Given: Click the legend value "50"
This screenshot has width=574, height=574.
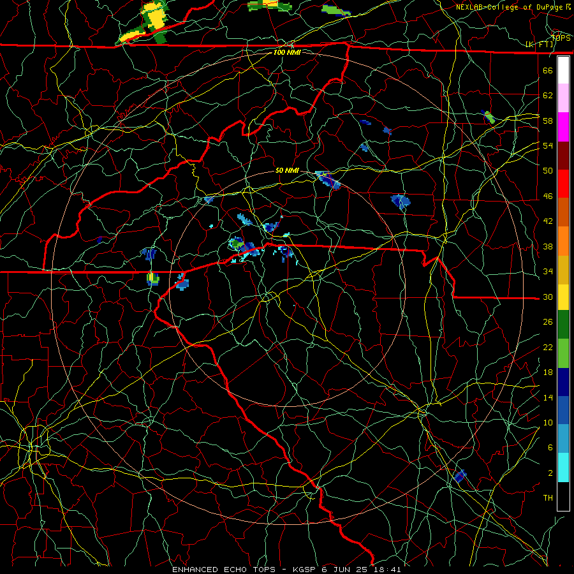Looking at the screenshot, I should coord(548,171).
